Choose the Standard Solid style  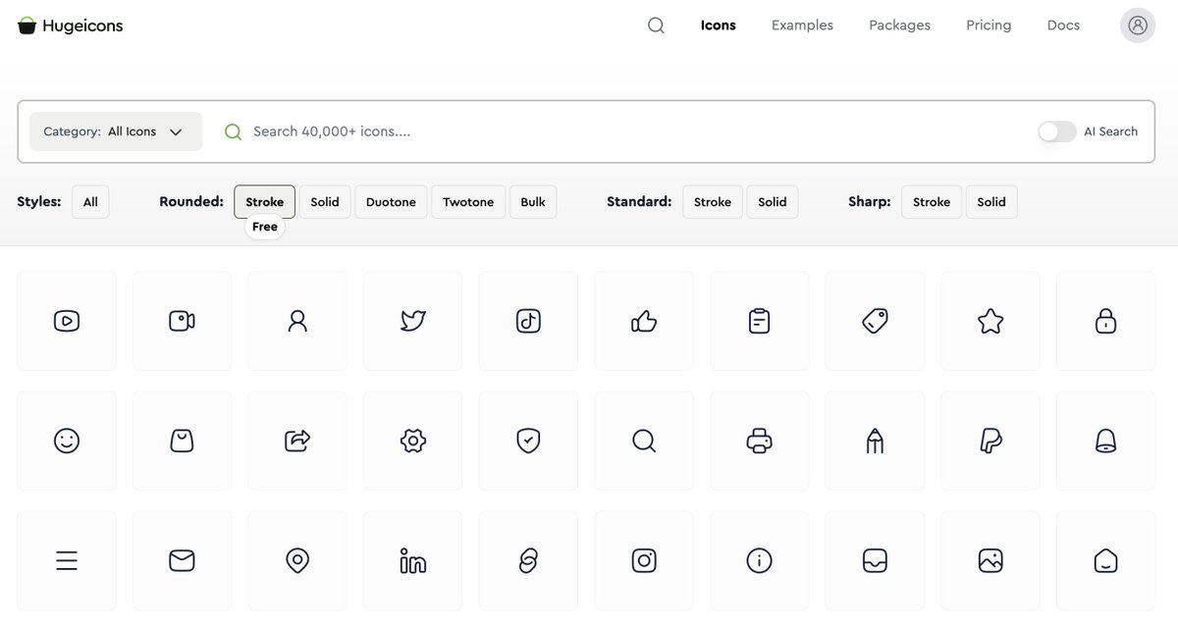pos(773,202)
